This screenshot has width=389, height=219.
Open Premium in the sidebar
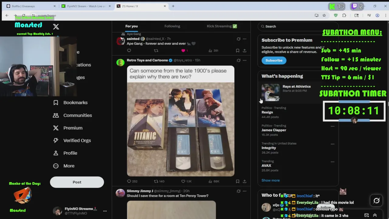(x=68, y=128)
